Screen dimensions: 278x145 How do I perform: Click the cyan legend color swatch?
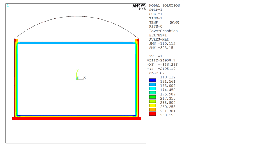tap(152, 88)
